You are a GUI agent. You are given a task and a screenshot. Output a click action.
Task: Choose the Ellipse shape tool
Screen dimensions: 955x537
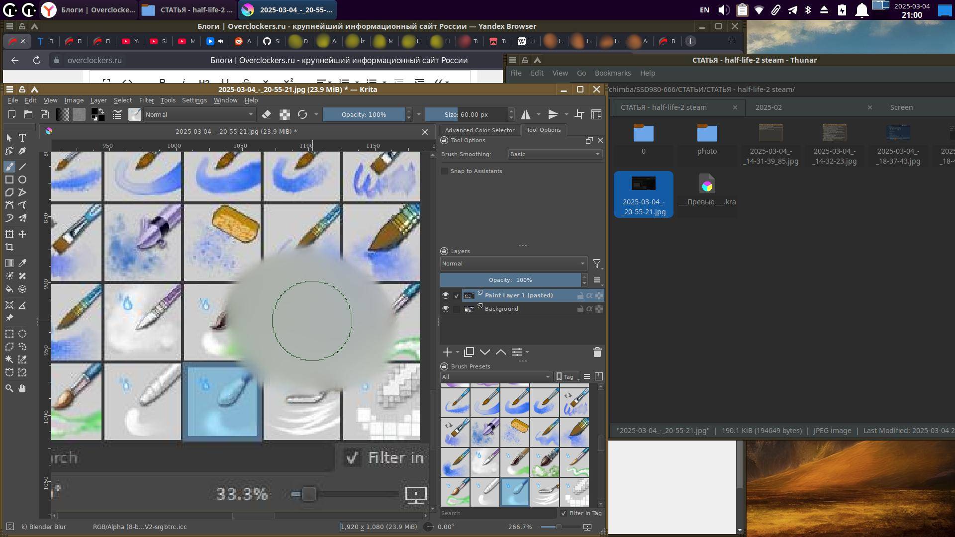click(22, 179)
